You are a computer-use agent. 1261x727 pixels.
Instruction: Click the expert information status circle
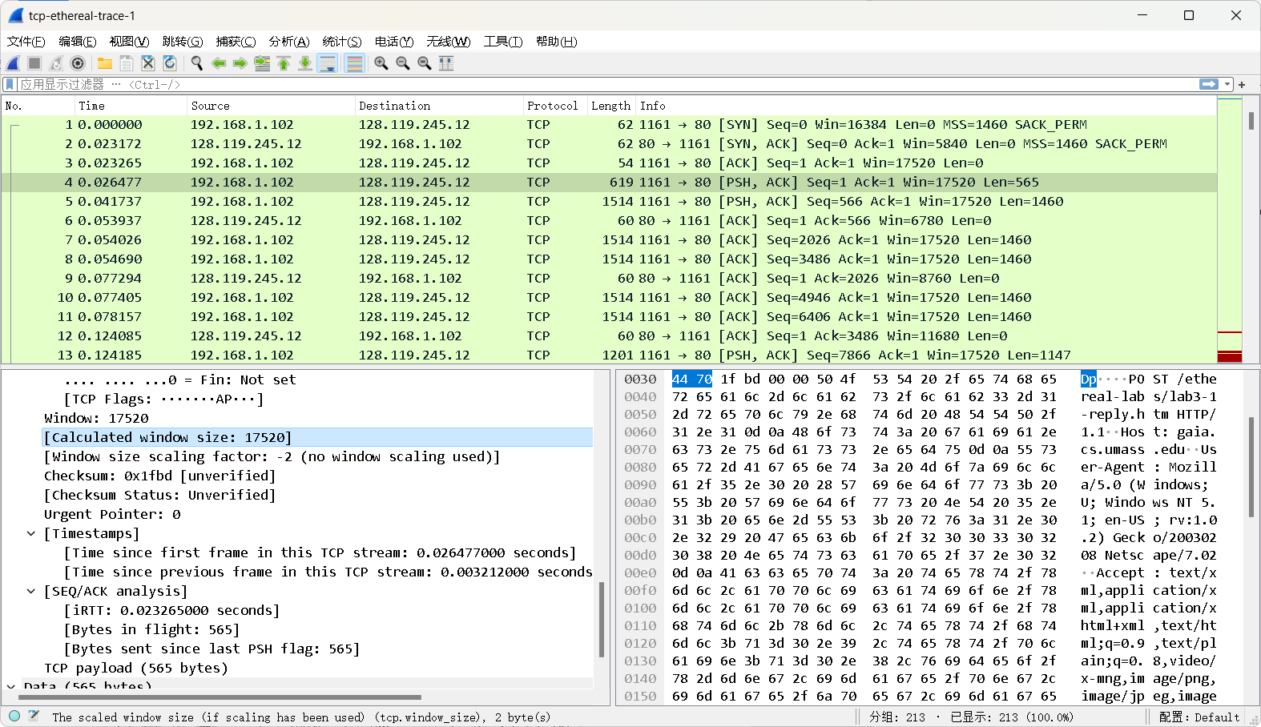pyautogui.click(x=14, y=717)
